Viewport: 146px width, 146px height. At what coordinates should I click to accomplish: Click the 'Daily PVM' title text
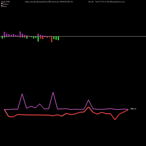point(6,2)
